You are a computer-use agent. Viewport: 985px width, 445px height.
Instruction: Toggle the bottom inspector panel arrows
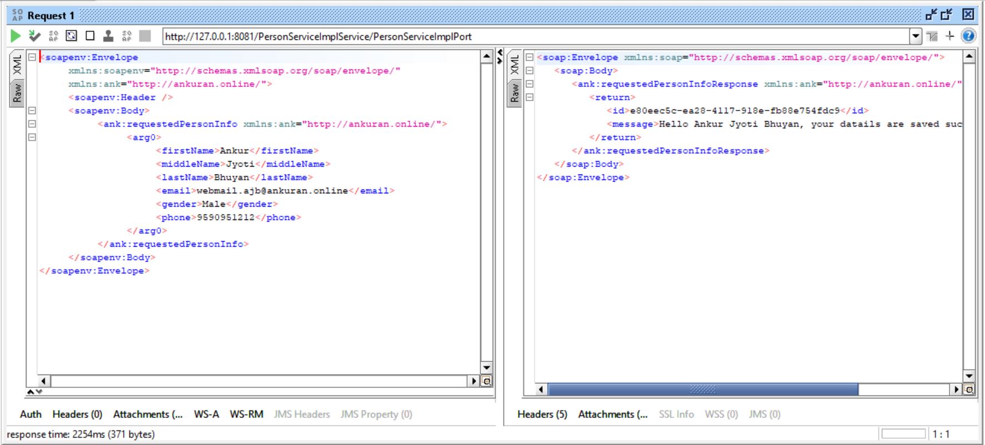34,392
